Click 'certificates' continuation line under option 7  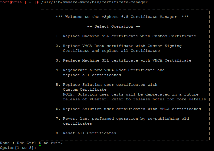(77, 124)
